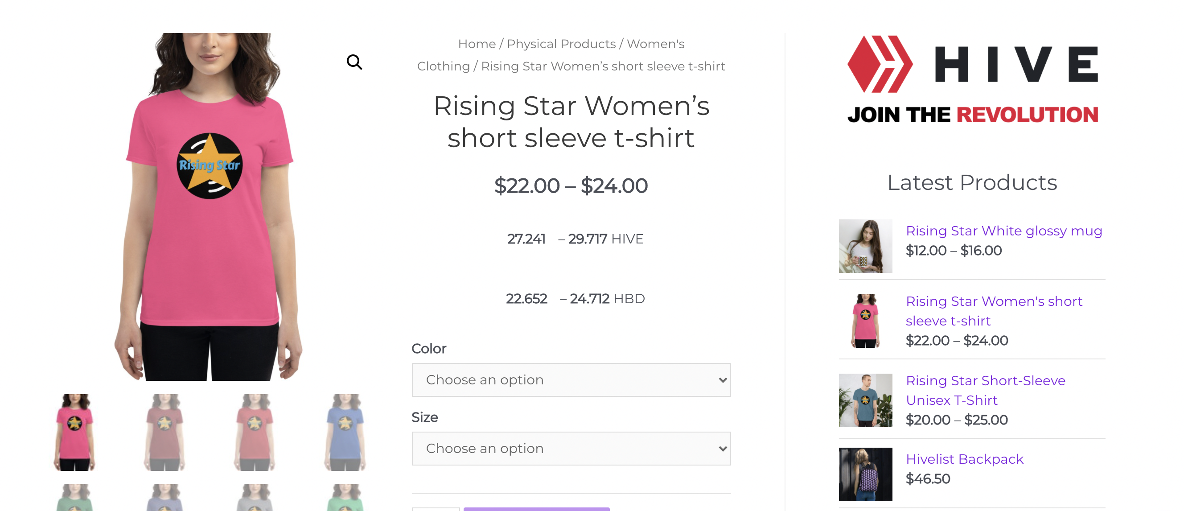Screen dimensions: 1184x511
Task: Select the blue t-shirt gallery thumbnail
Action: pos(345,432)
